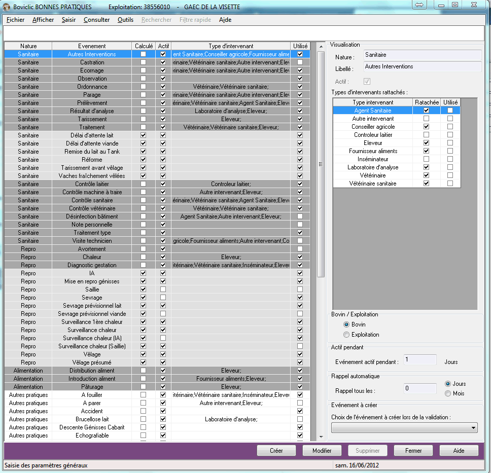Click the Calculé column header
The width and height of the screenshot is (491, 473).
(x=144, y=46)
